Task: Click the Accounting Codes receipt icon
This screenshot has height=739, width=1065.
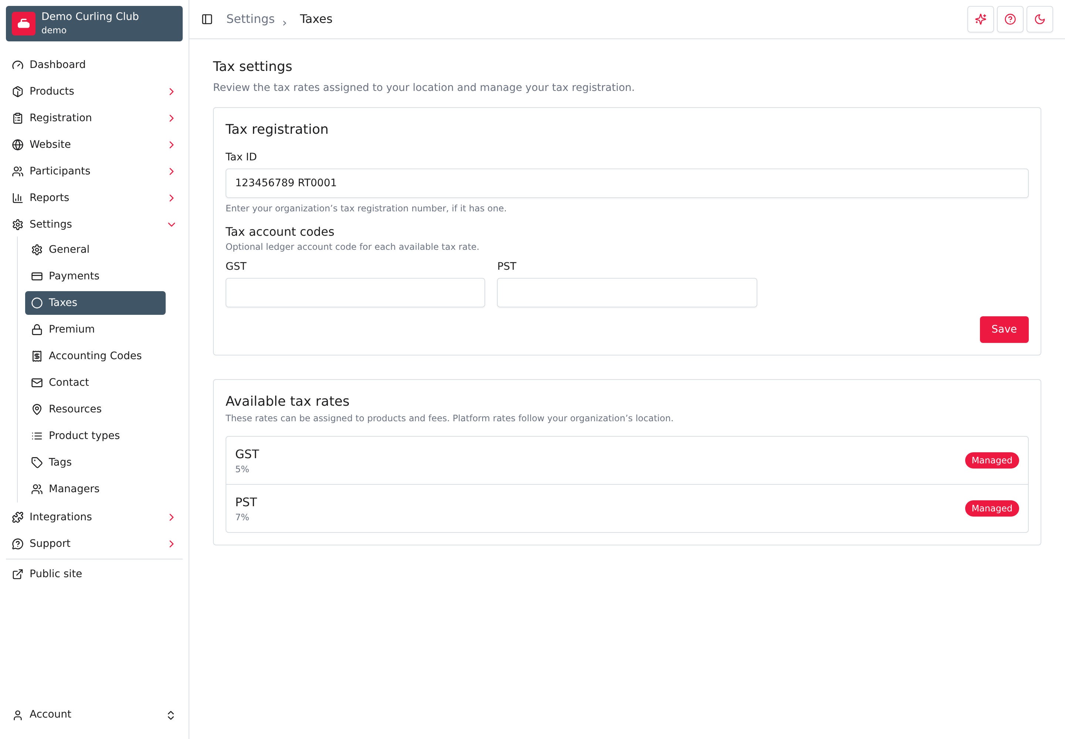Action: point(37,356)
